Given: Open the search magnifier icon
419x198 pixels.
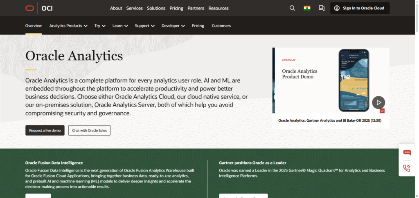Looking at the screenshot, I should point(292,8).
